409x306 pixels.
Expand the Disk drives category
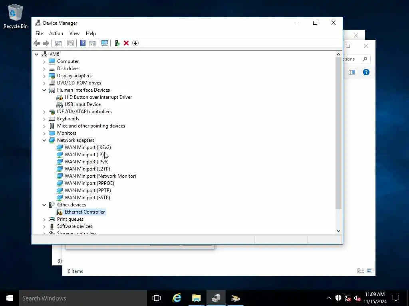coord(44,69)
